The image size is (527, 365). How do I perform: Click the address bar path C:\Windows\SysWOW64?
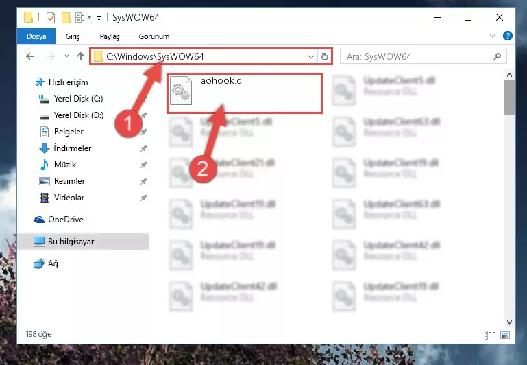155,56
